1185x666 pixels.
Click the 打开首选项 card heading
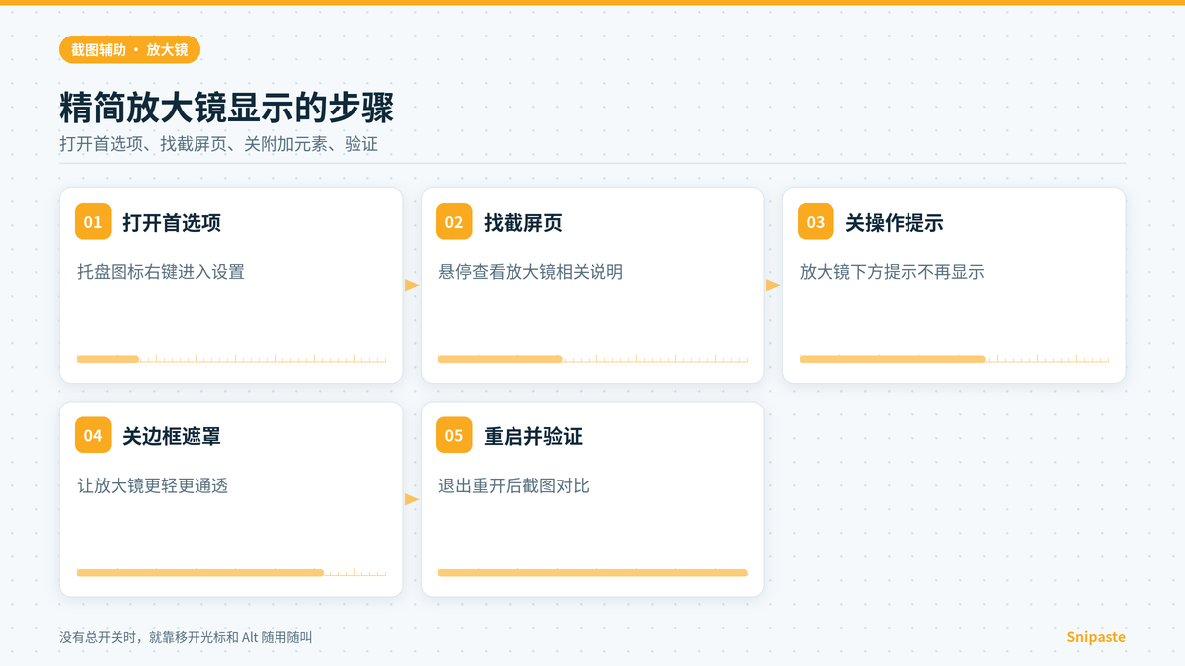[x=172, y=223]
